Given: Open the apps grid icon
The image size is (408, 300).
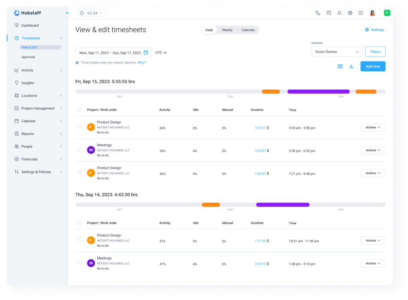Looking at the screenshot, I should click(361, 13).
